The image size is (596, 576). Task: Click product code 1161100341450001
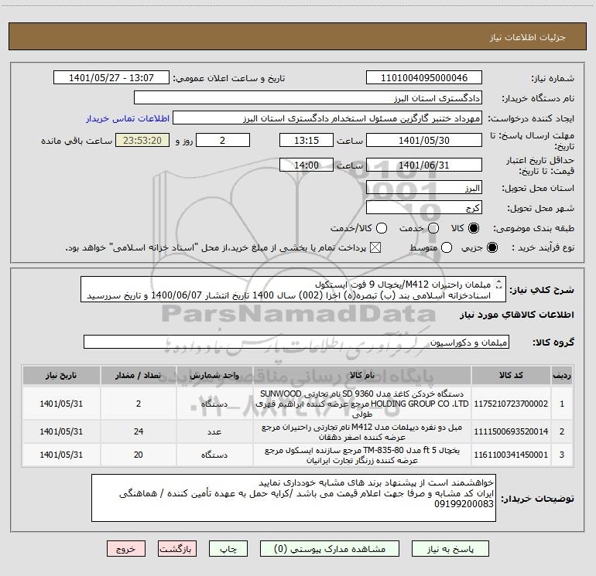pos(511,455)
